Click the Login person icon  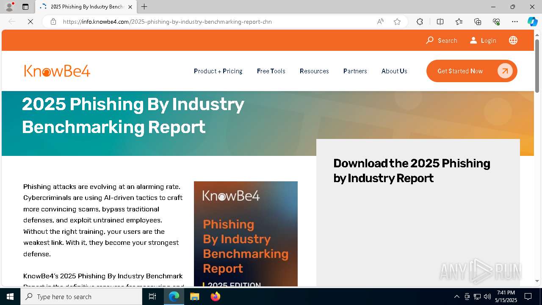click(473, 40)
